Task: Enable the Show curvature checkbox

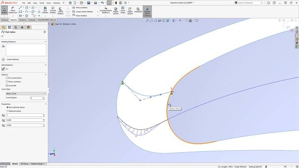Action: coord(7,82)
